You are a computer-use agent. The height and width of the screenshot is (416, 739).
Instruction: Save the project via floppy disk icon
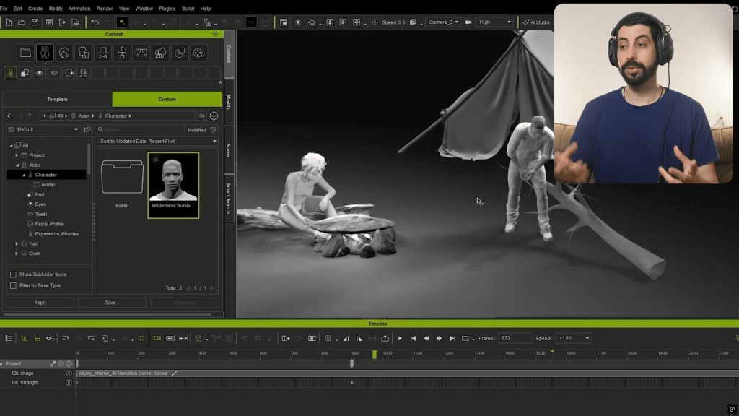35,22
